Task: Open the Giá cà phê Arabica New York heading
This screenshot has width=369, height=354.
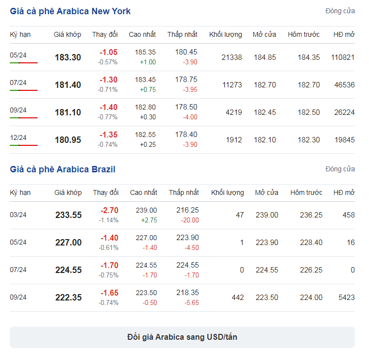Action: click(70, 11)
